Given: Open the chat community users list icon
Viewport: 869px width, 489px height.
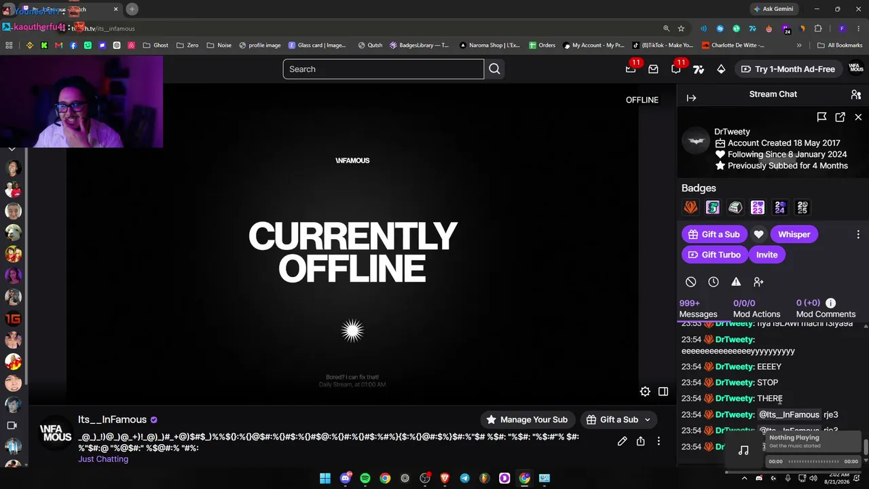Looking at the screenshot, I should tap(855, 94).
